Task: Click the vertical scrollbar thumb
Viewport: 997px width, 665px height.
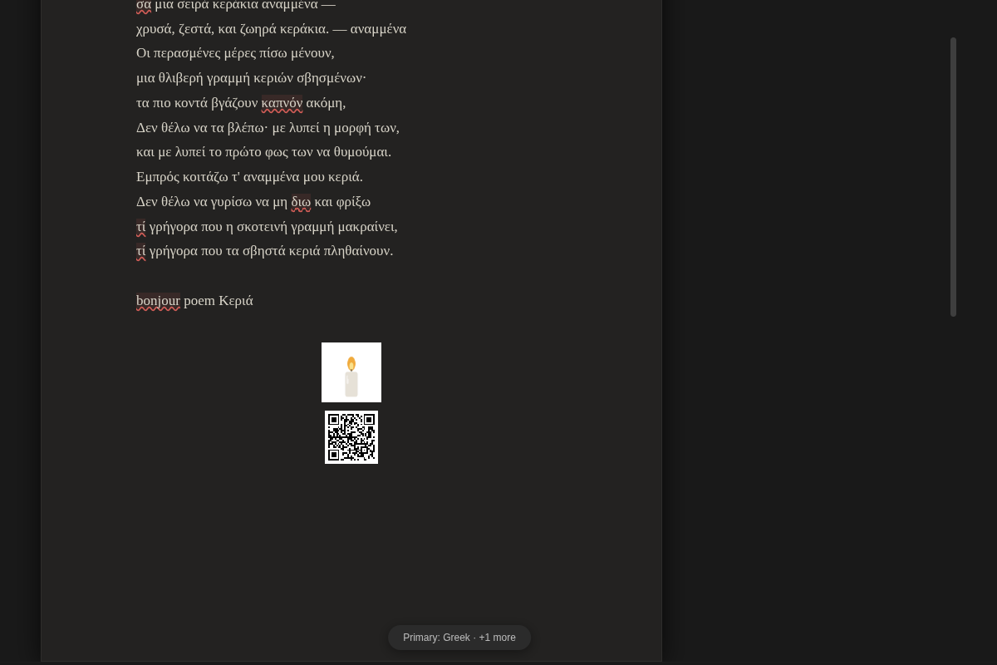Action: point(953,177)
